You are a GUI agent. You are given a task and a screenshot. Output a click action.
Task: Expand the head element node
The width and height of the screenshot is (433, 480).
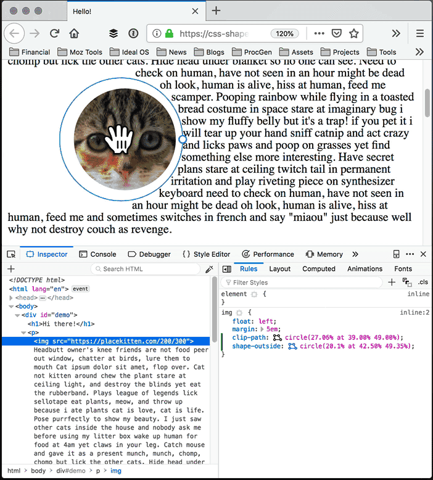(x=11, y=297)
